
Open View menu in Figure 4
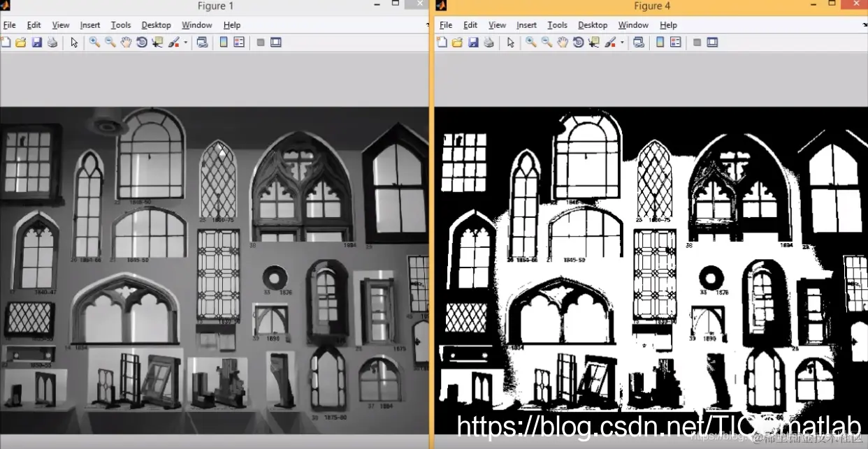tap(498, 25)
